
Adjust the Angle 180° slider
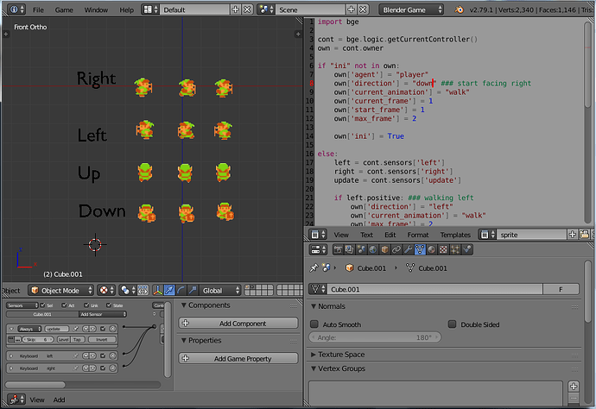[375, 337]
